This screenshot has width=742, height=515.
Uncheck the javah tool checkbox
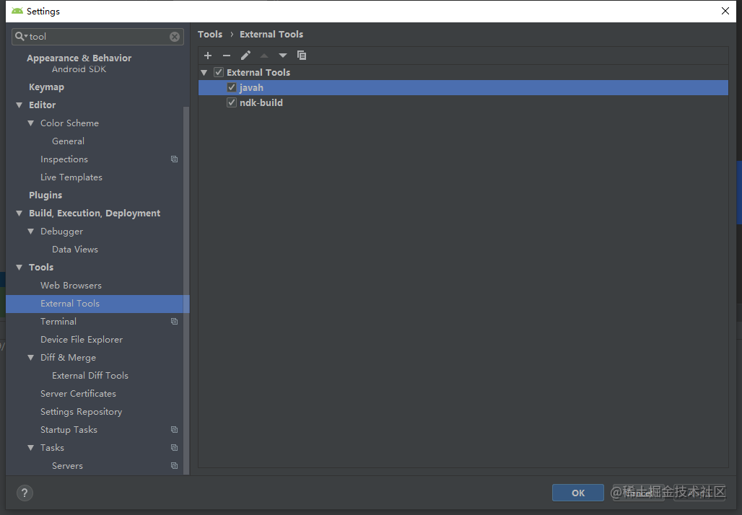[x=232, y=87]
